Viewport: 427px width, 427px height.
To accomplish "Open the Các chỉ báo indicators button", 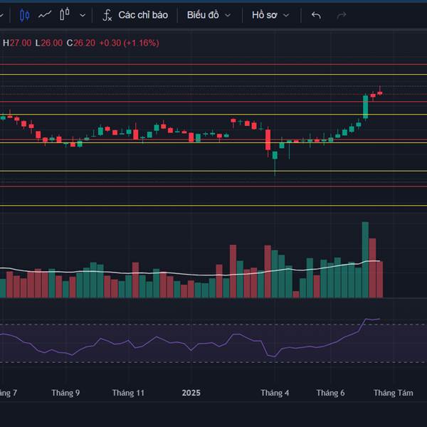I will click(x=143, y=15).
